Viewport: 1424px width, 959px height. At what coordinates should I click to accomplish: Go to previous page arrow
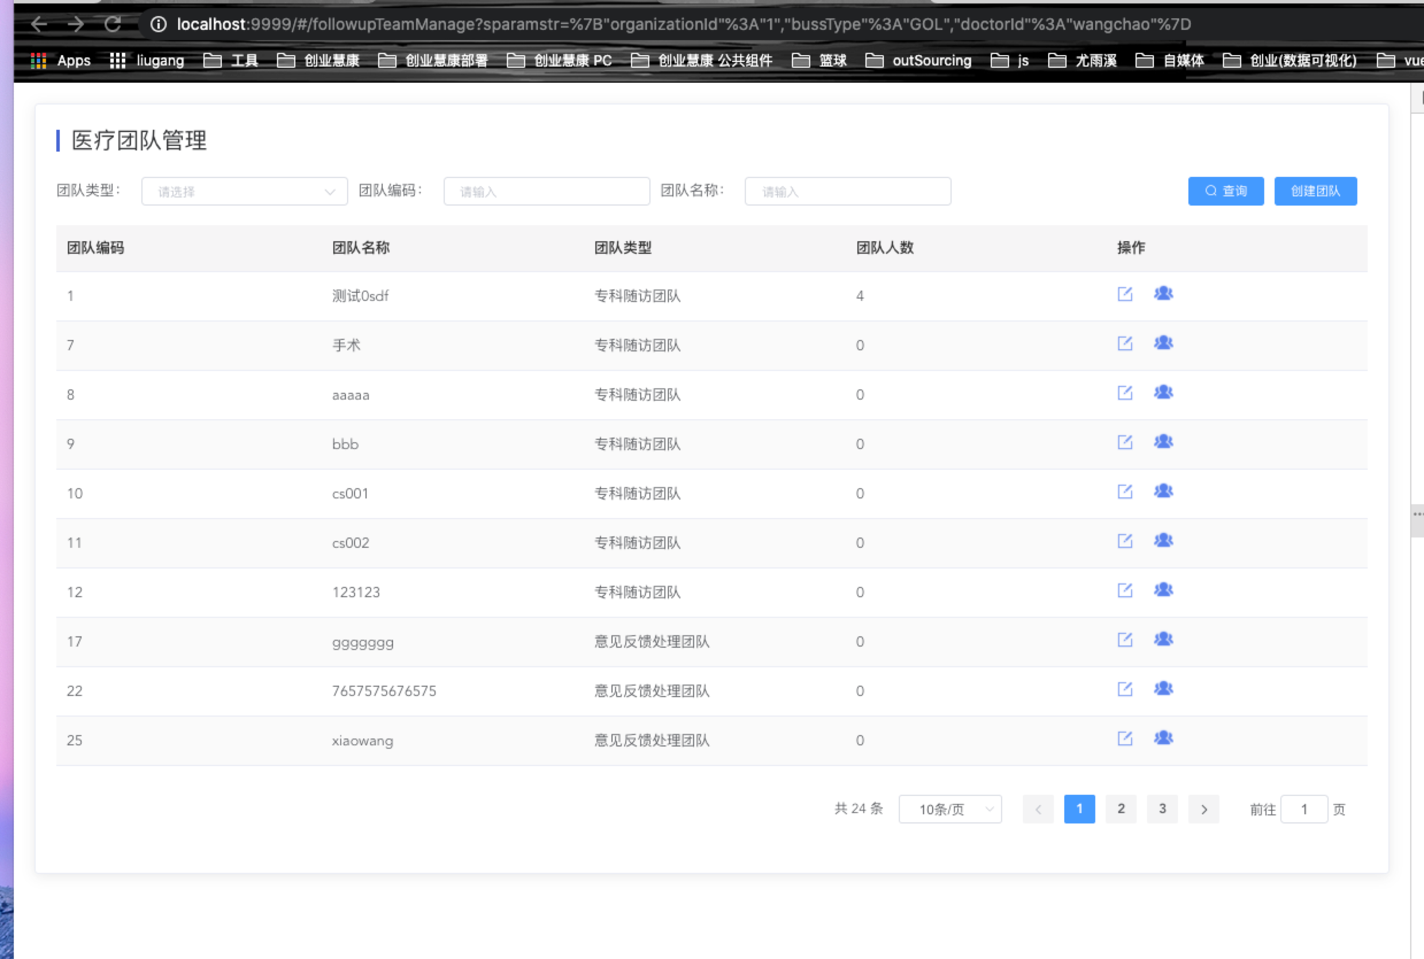coord(1038,809)
